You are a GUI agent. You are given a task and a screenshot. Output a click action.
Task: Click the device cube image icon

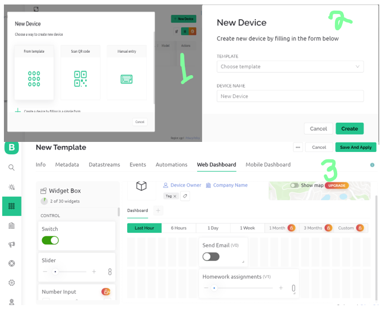141,186
